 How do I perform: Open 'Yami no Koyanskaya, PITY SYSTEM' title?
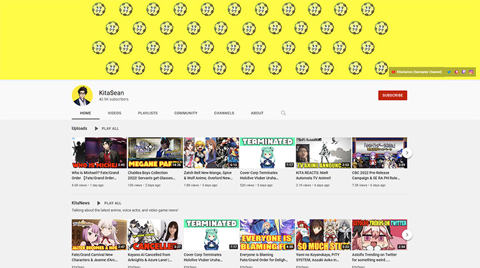point(317,257)
